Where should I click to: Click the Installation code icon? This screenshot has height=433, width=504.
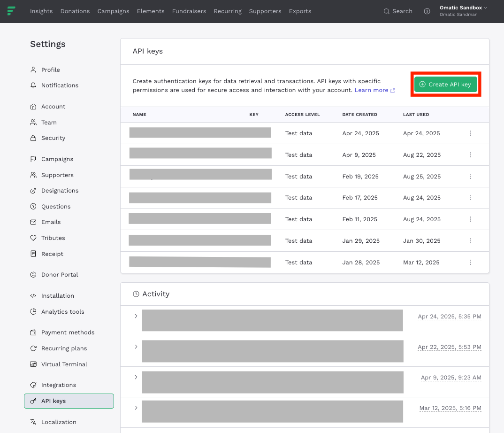point(33,296)
